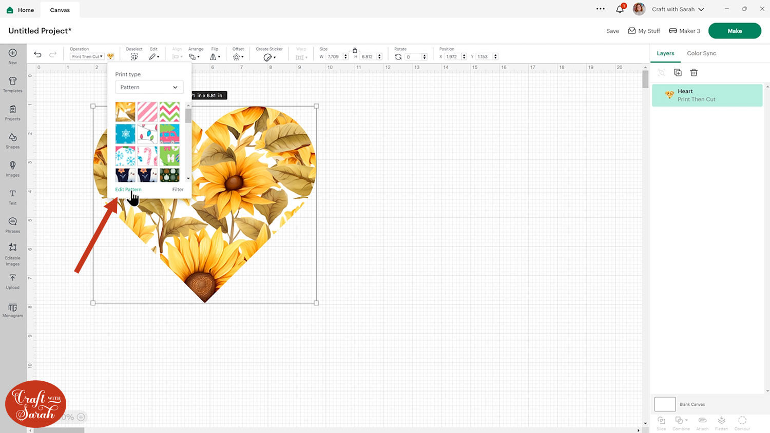Duplicate the layer using duplicate icon
Viewport: 770px width, 433px height.
click(678, 73)
